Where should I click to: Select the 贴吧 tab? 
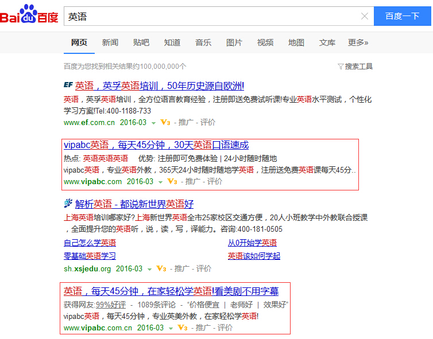click(x=141, y=42)
